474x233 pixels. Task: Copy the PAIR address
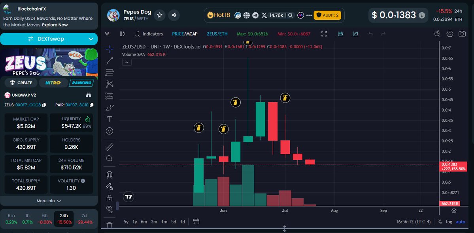pyautogui.click(x=92, y=105)
